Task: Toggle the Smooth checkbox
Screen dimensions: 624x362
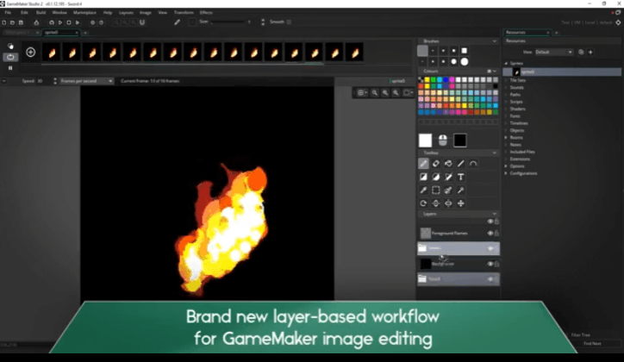Action: 289,22
